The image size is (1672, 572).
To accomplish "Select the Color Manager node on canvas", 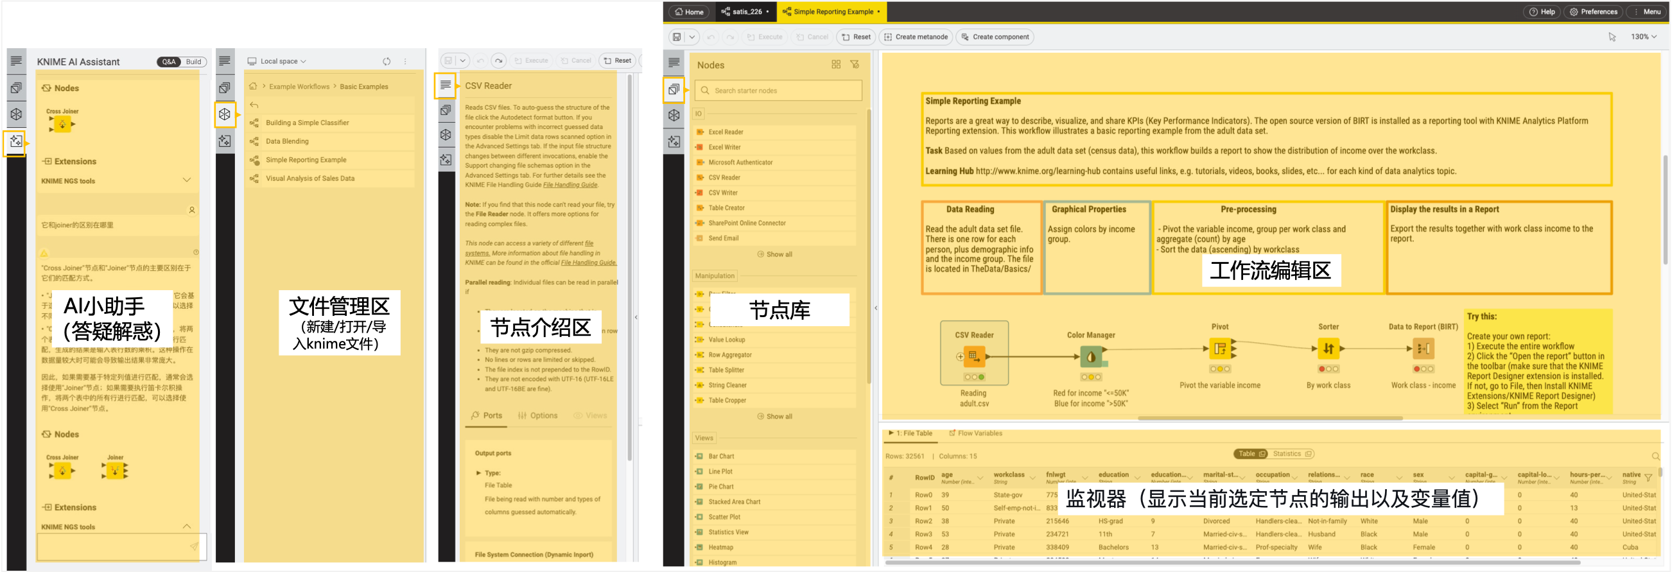I will click(1090, 356).
